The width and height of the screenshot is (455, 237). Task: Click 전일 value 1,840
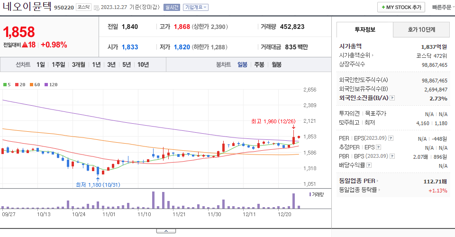(x=130, y=27)
